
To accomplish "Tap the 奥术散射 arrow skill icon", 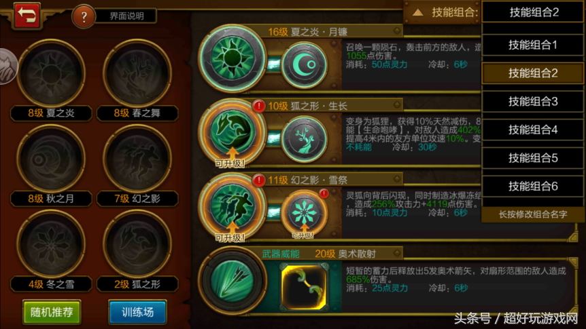I will tap(232, 282).
